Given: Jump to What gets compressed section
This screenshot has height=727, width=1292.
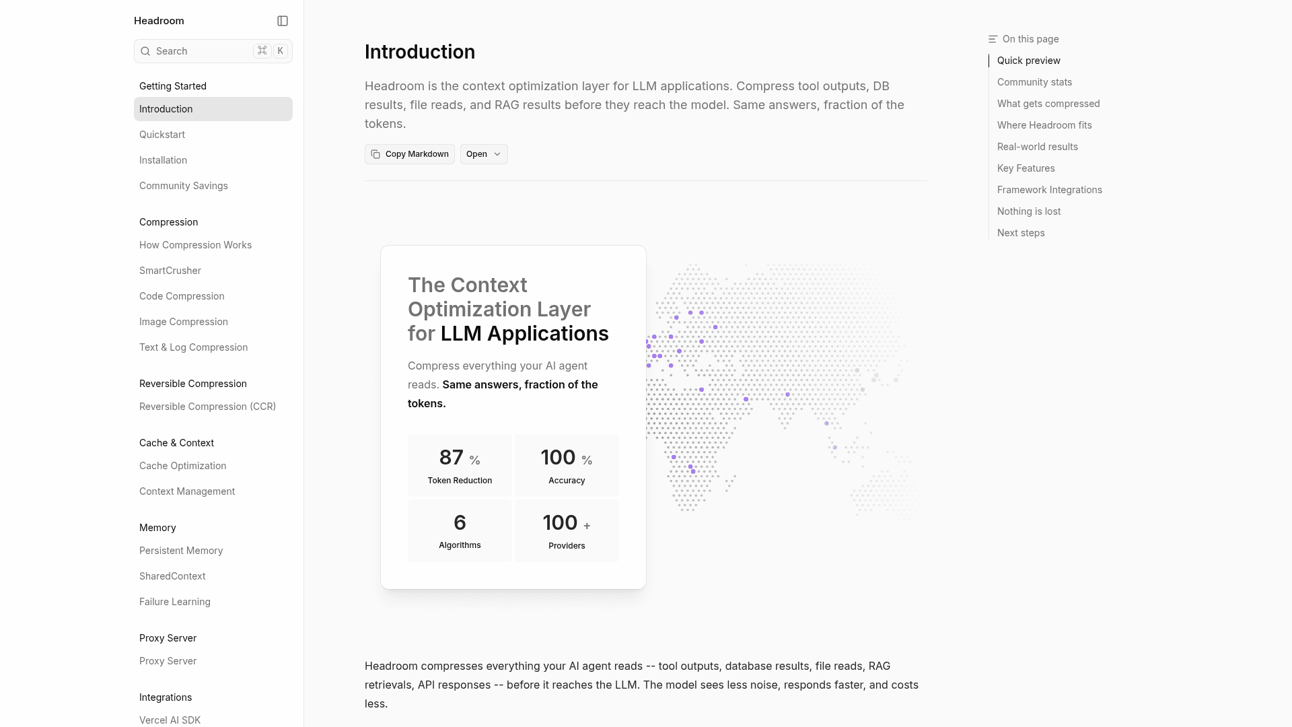Looking at the screenshot, I should (x=1048, y=104).
